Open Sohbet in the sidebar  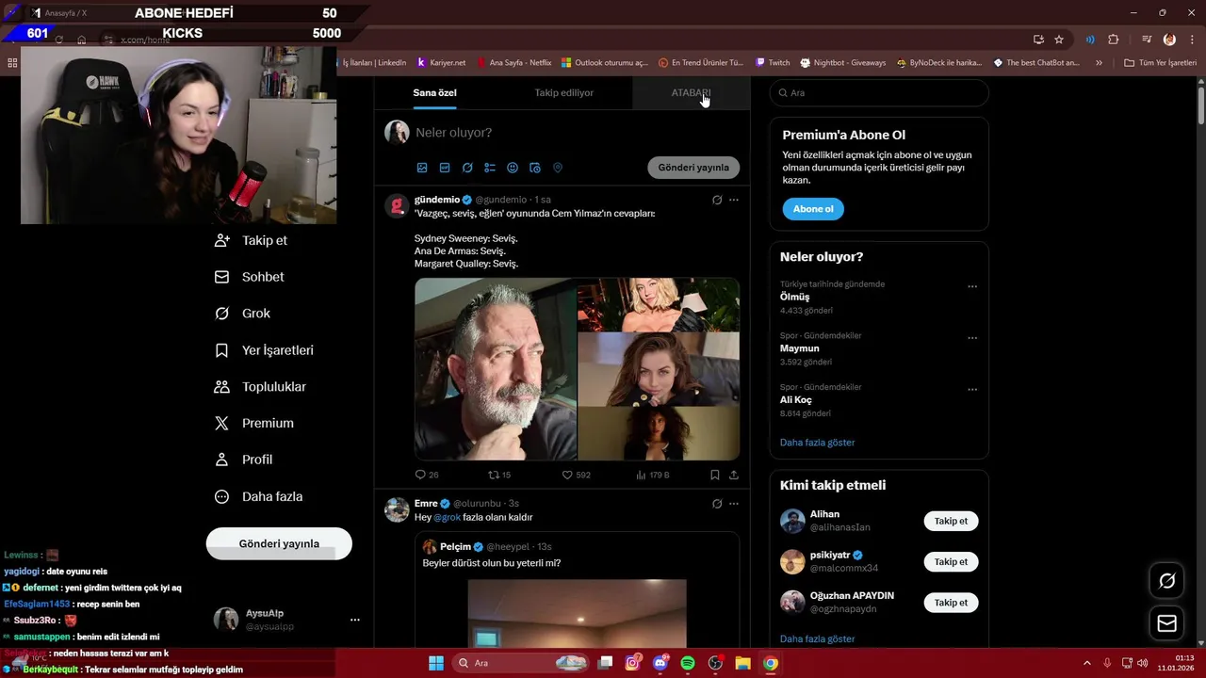pyautogui.click(x=249, y=277)
